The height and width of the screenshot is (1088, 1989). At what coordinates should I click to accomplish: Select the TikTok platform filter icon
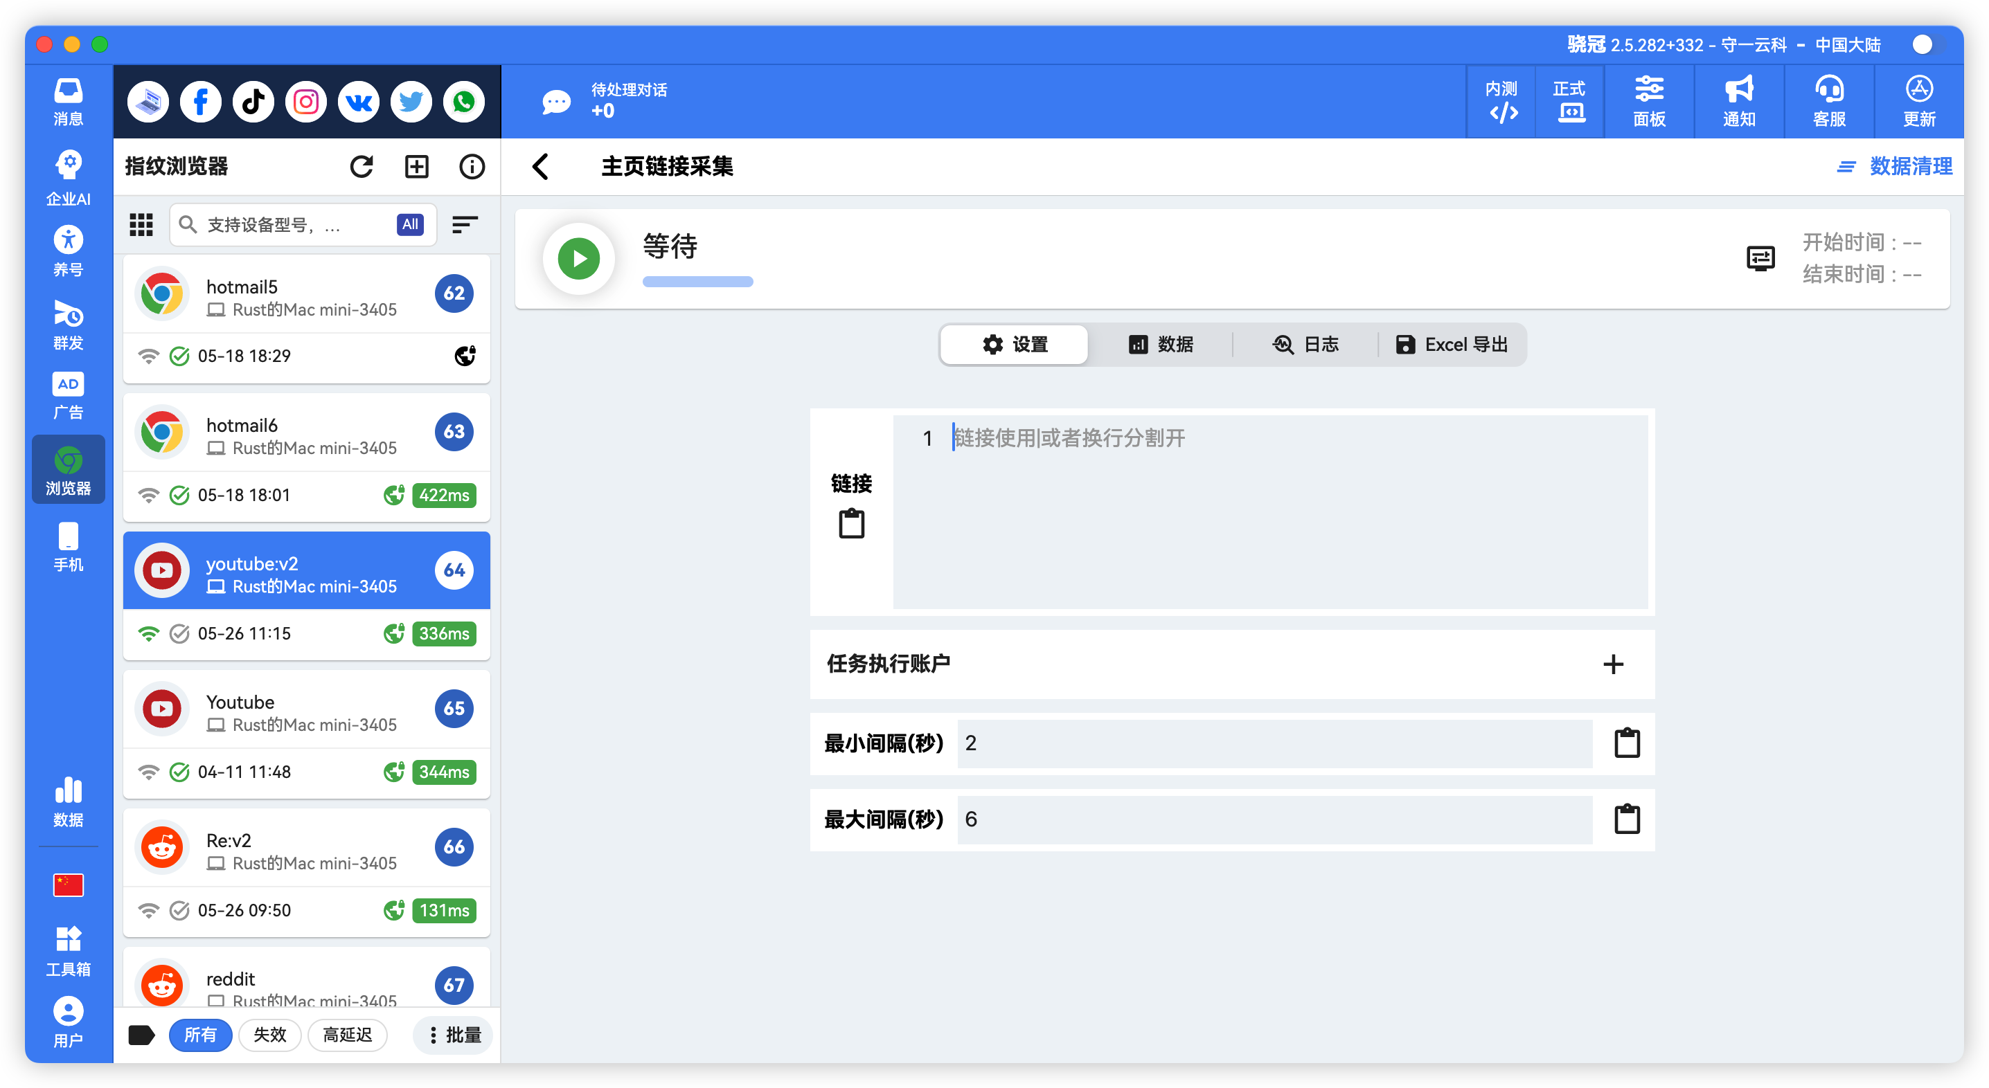[x=253, y=101]
